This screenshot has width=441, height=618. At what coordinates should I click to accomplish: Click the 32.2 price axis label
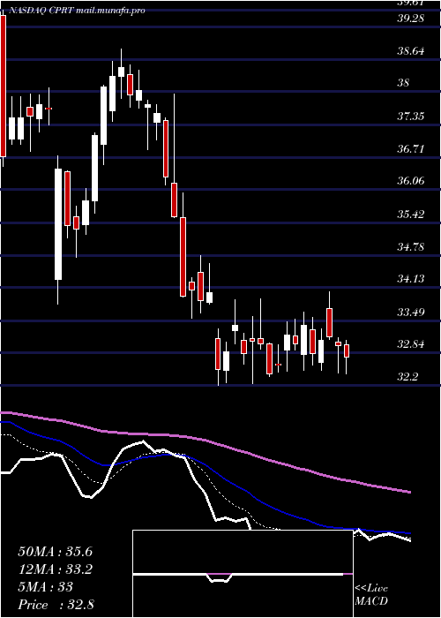click(407, 377)
